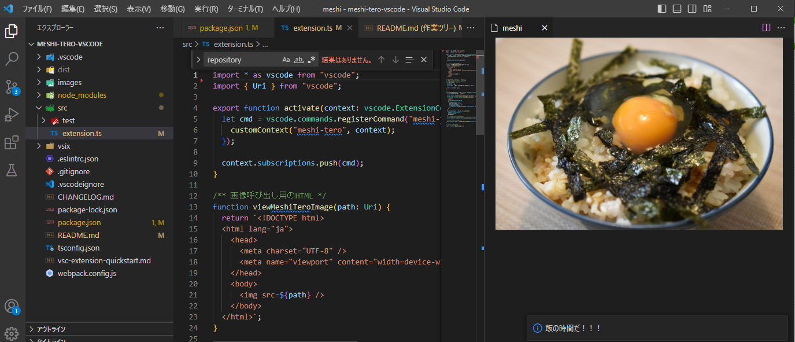
Task: Open the 実行(R) menu
Action: tap(206, 9)
